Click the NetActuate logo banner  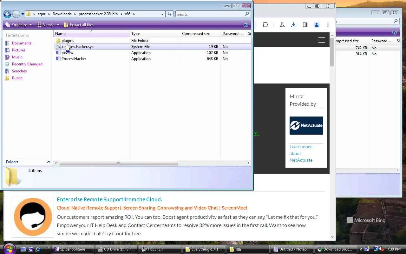point(306,125)
